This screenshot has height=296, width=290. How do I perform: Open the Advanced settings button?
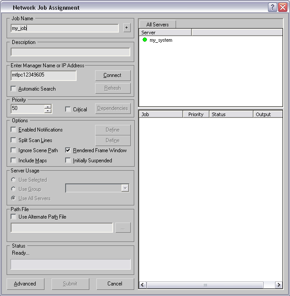(x=26, y=284)
